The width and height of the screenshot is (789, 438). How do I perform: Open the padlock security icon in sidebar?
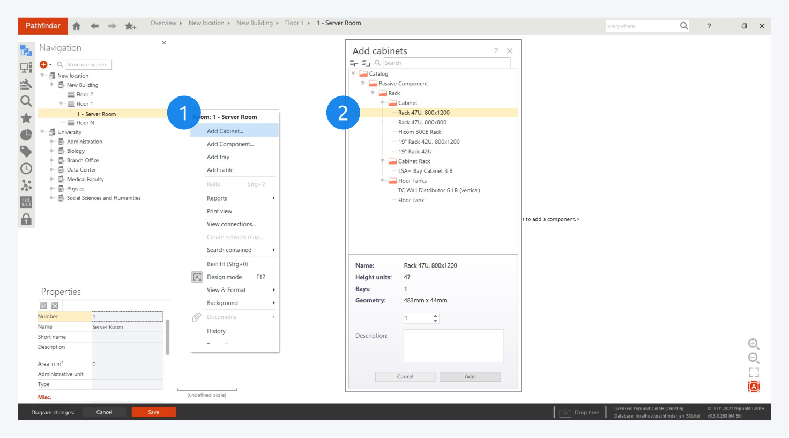tap(26, 219)
